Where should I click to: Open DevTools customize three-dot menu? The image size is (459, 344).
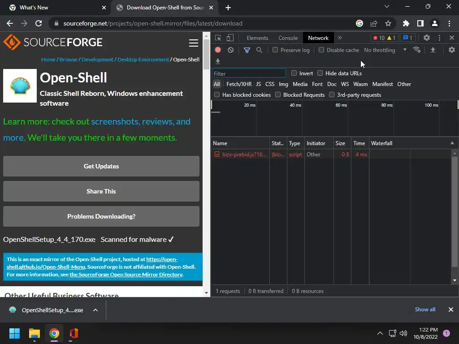[439, 38]
